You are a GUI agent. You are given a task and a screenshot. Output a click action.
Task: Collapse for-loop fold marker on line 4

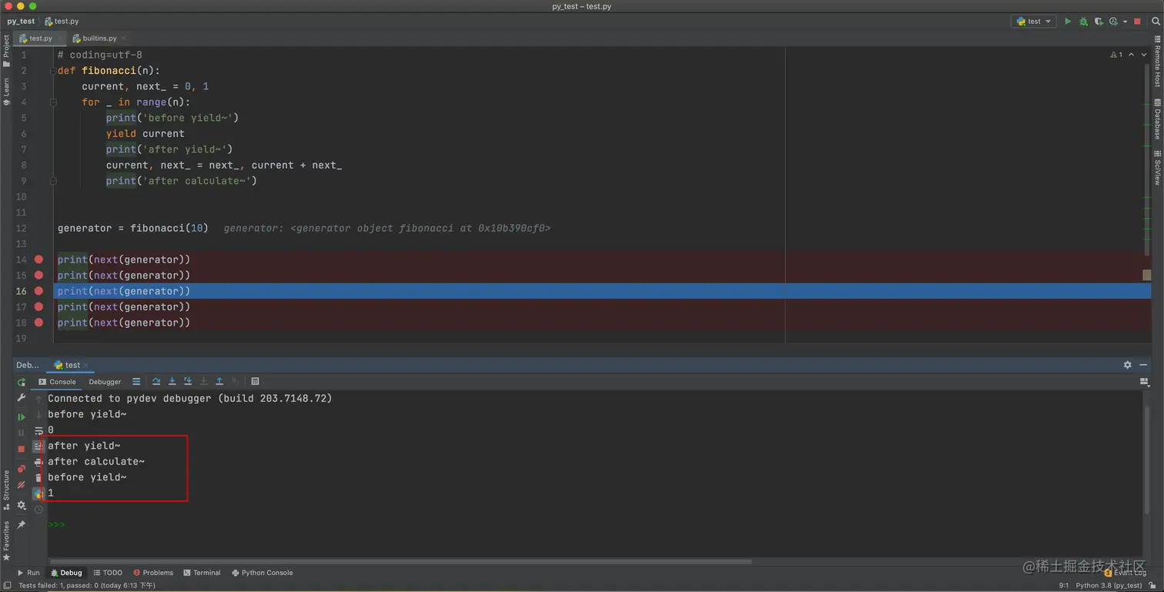[x=53, y=102]
